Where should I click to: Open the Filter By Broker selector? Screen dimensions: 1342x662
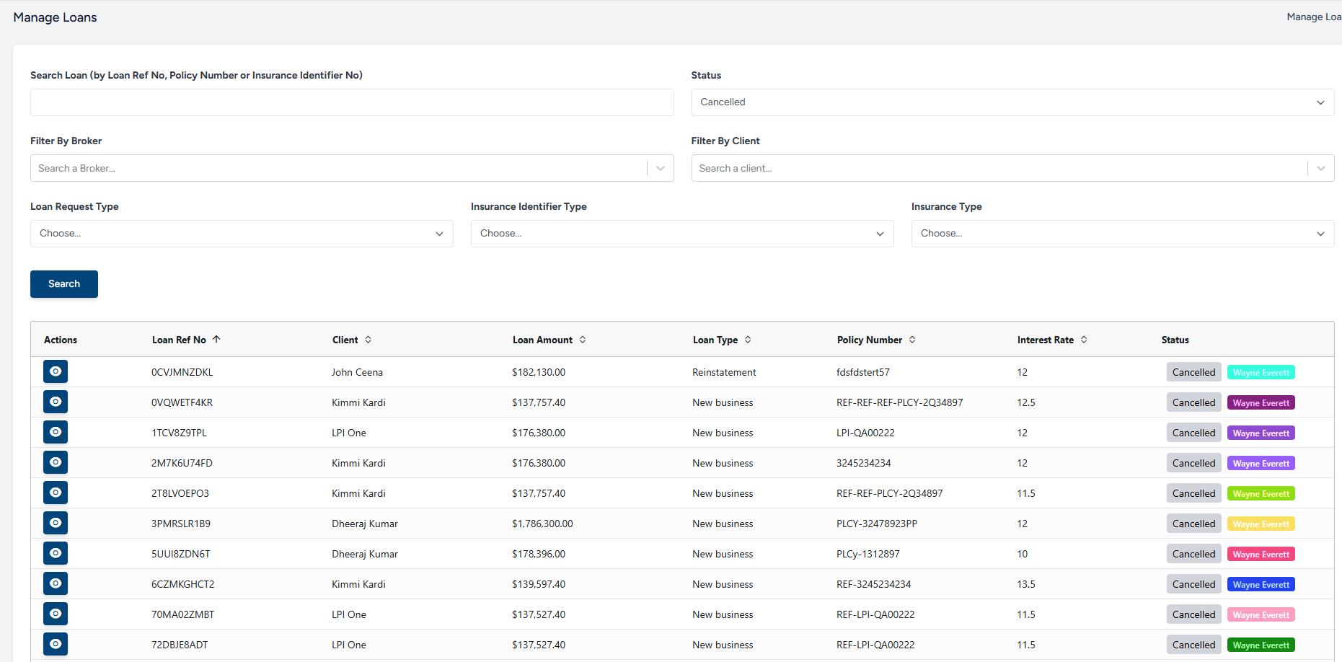(x=339, y=168)
